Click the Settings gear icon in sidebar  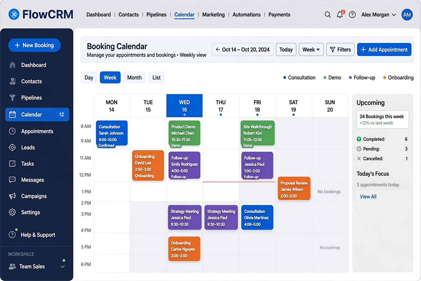coord(12,212)
